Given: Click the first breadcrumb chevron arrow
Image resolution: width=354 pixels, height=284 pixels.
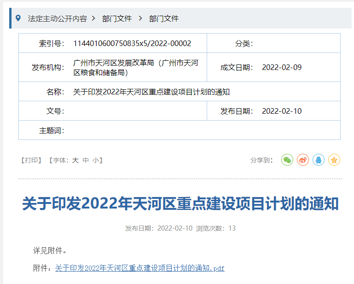Looking at the screenshot, I should point(93,18).
